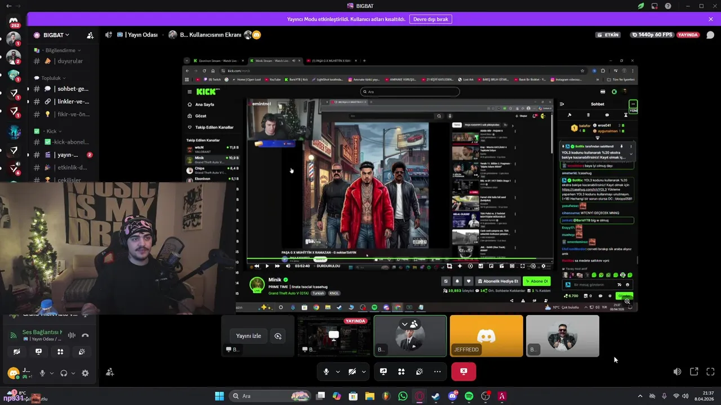Collapse the Topluluk category
Screen dimensions: 721x405
click(x=50, y=78)
